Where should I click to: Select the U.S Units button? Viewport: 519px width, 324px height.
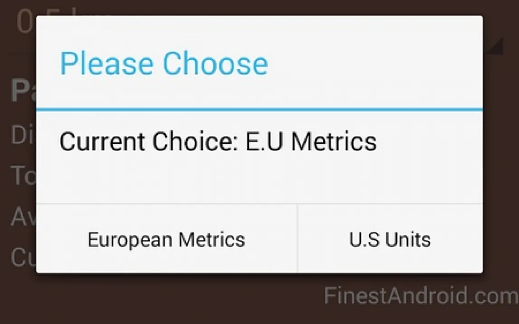[x=390, y=239]
